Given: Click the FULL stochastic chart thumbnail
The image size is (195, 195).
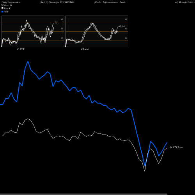Looking at the screenshot, I should pos(97,31).
